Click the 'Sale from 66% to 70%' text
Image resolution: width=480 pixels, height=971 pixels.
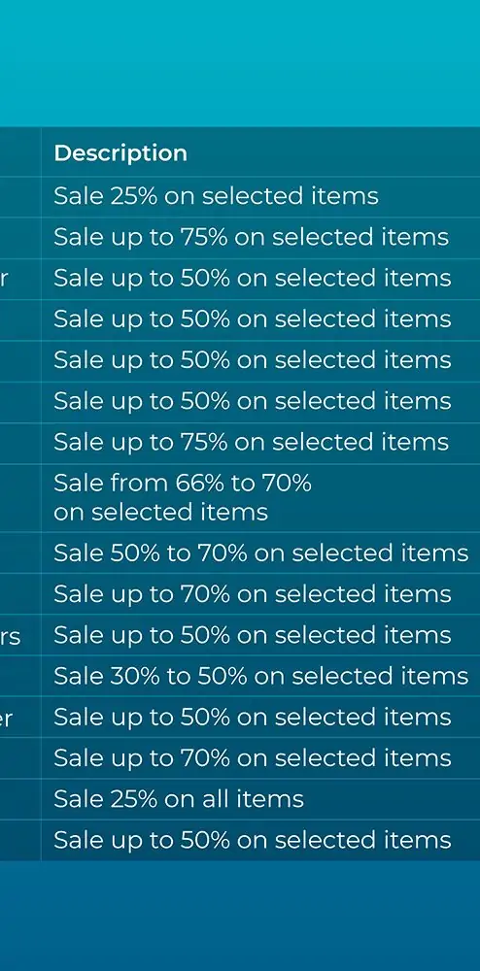(182, 483)
